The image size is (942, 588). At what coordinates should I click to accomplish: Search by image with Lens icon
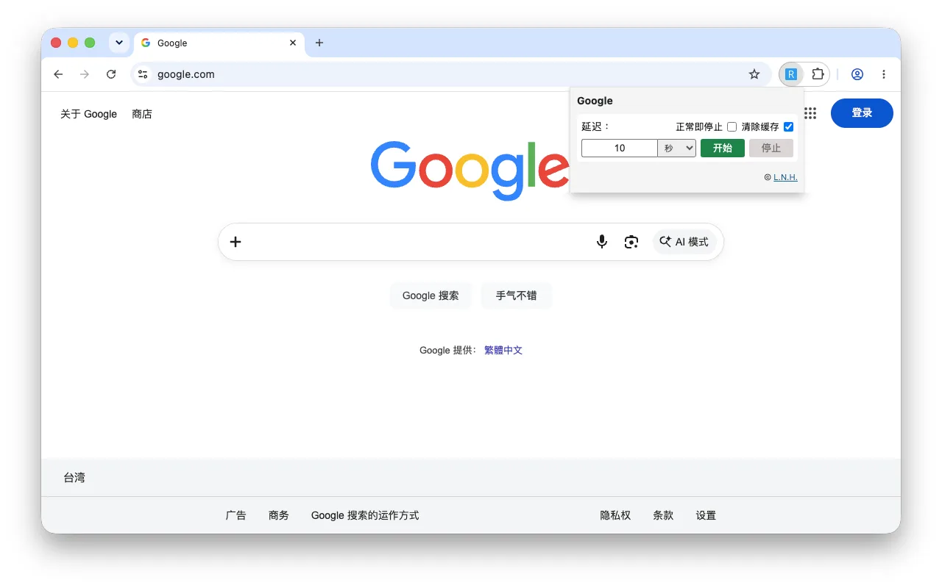pos(631,242)
